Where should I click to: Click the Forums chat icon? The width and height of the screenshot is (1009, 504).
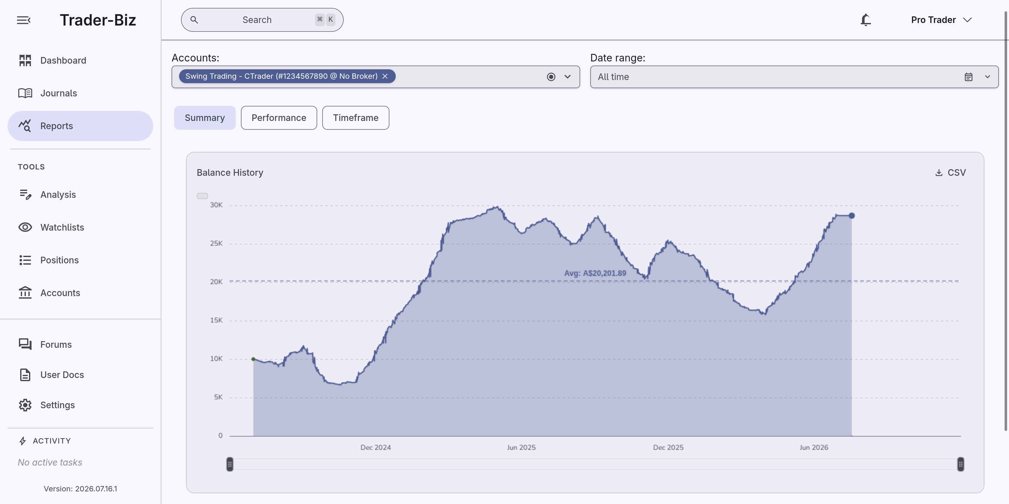click(25, 344)
